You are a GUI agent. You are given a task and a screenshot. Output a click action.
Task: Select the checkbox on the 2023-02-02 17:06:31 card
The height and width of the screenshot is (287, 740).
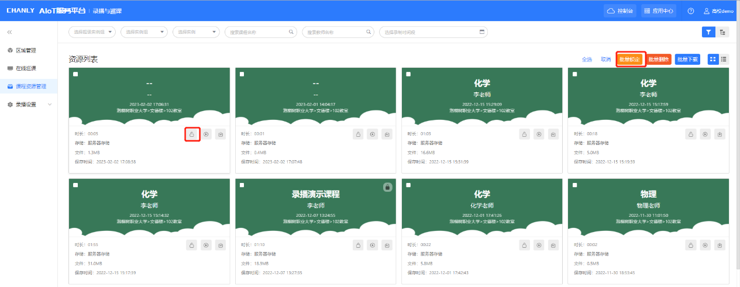(75, 74)
